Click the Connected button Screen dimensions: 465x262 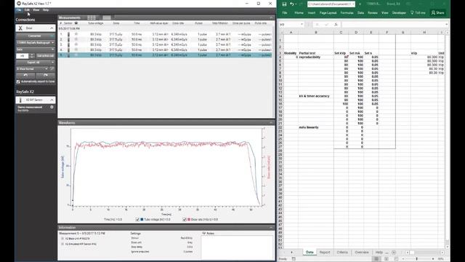[x=35, y=36]
